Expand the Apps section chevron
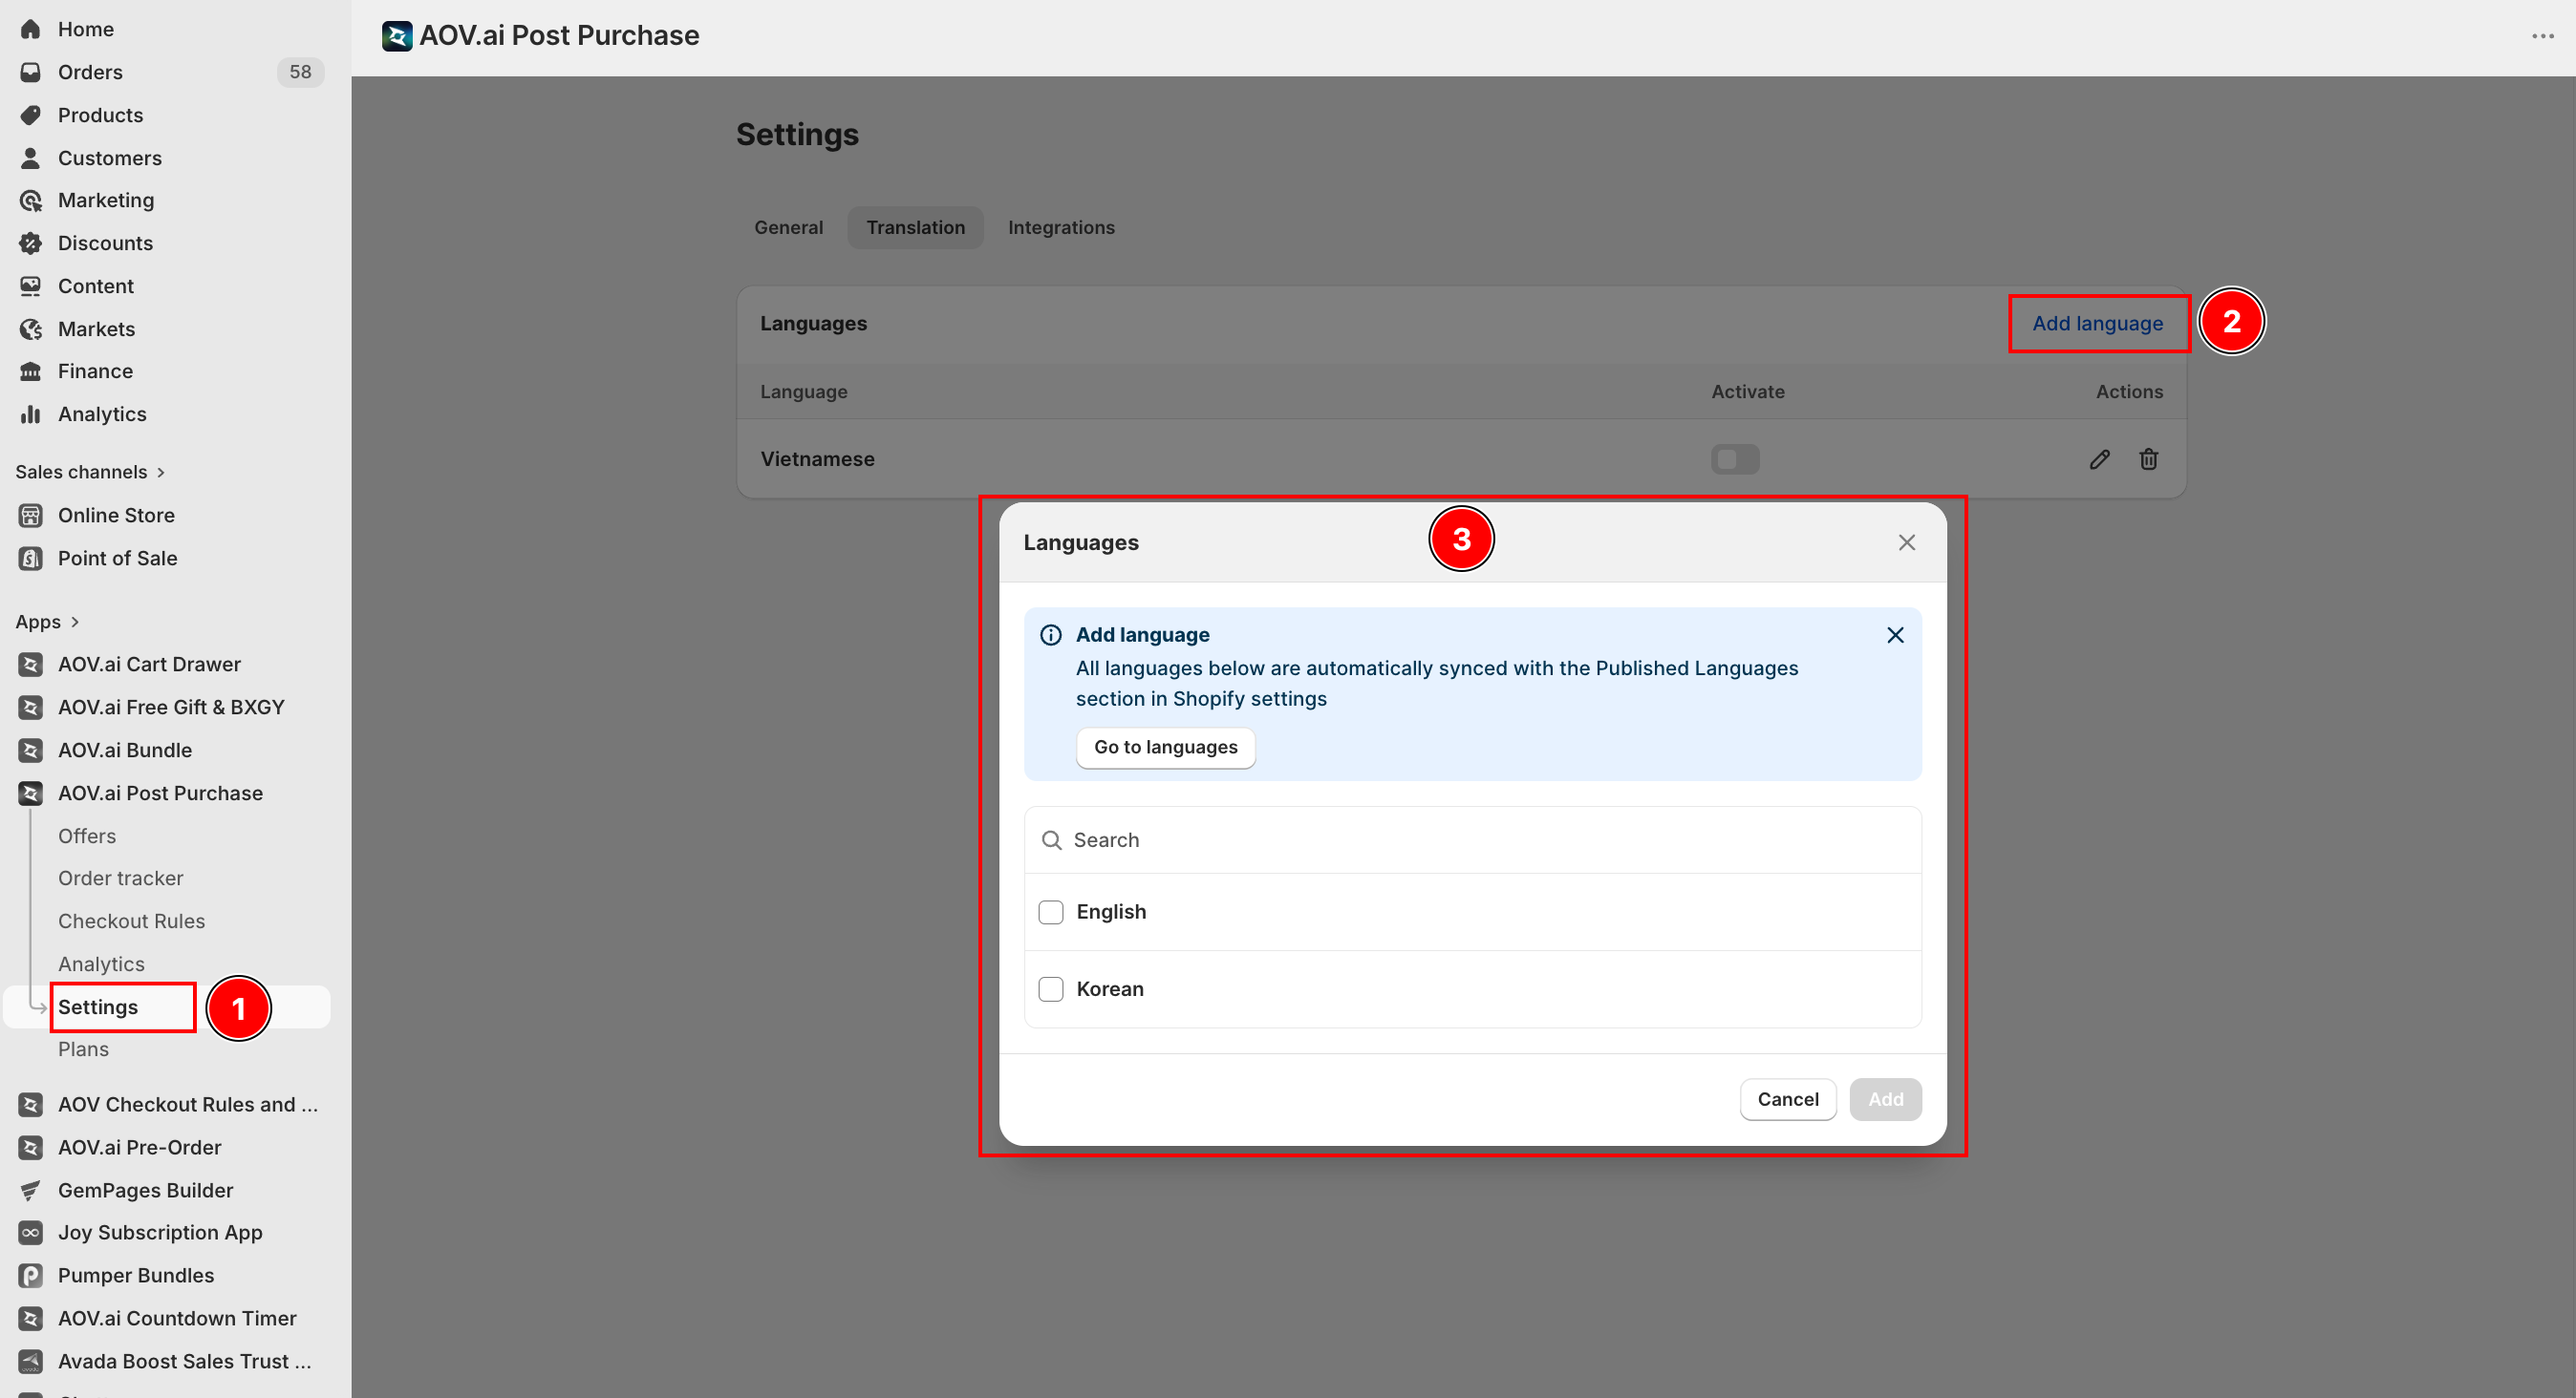The image size is (2576, 1398). click(75, 622)
